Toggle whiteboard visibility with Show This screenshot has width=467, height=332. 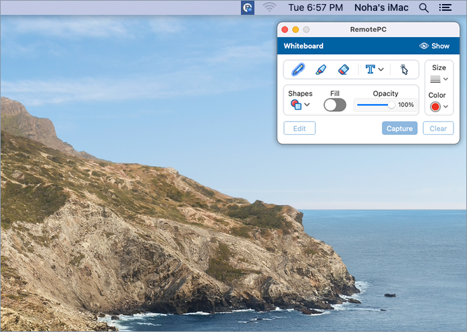[x=434, y=46]
